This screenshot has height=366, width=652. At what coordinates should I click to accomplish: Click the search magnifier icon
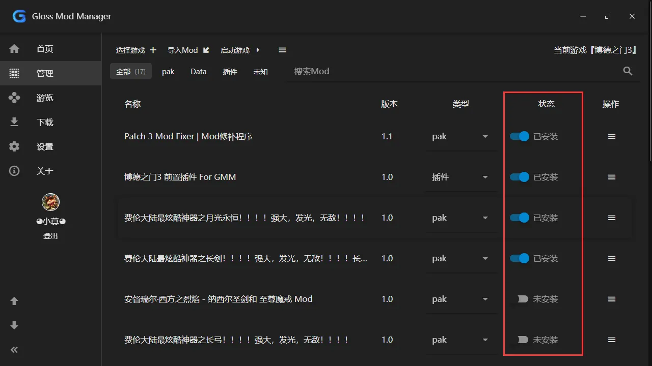pyautogui.click(x=628, y=71)
